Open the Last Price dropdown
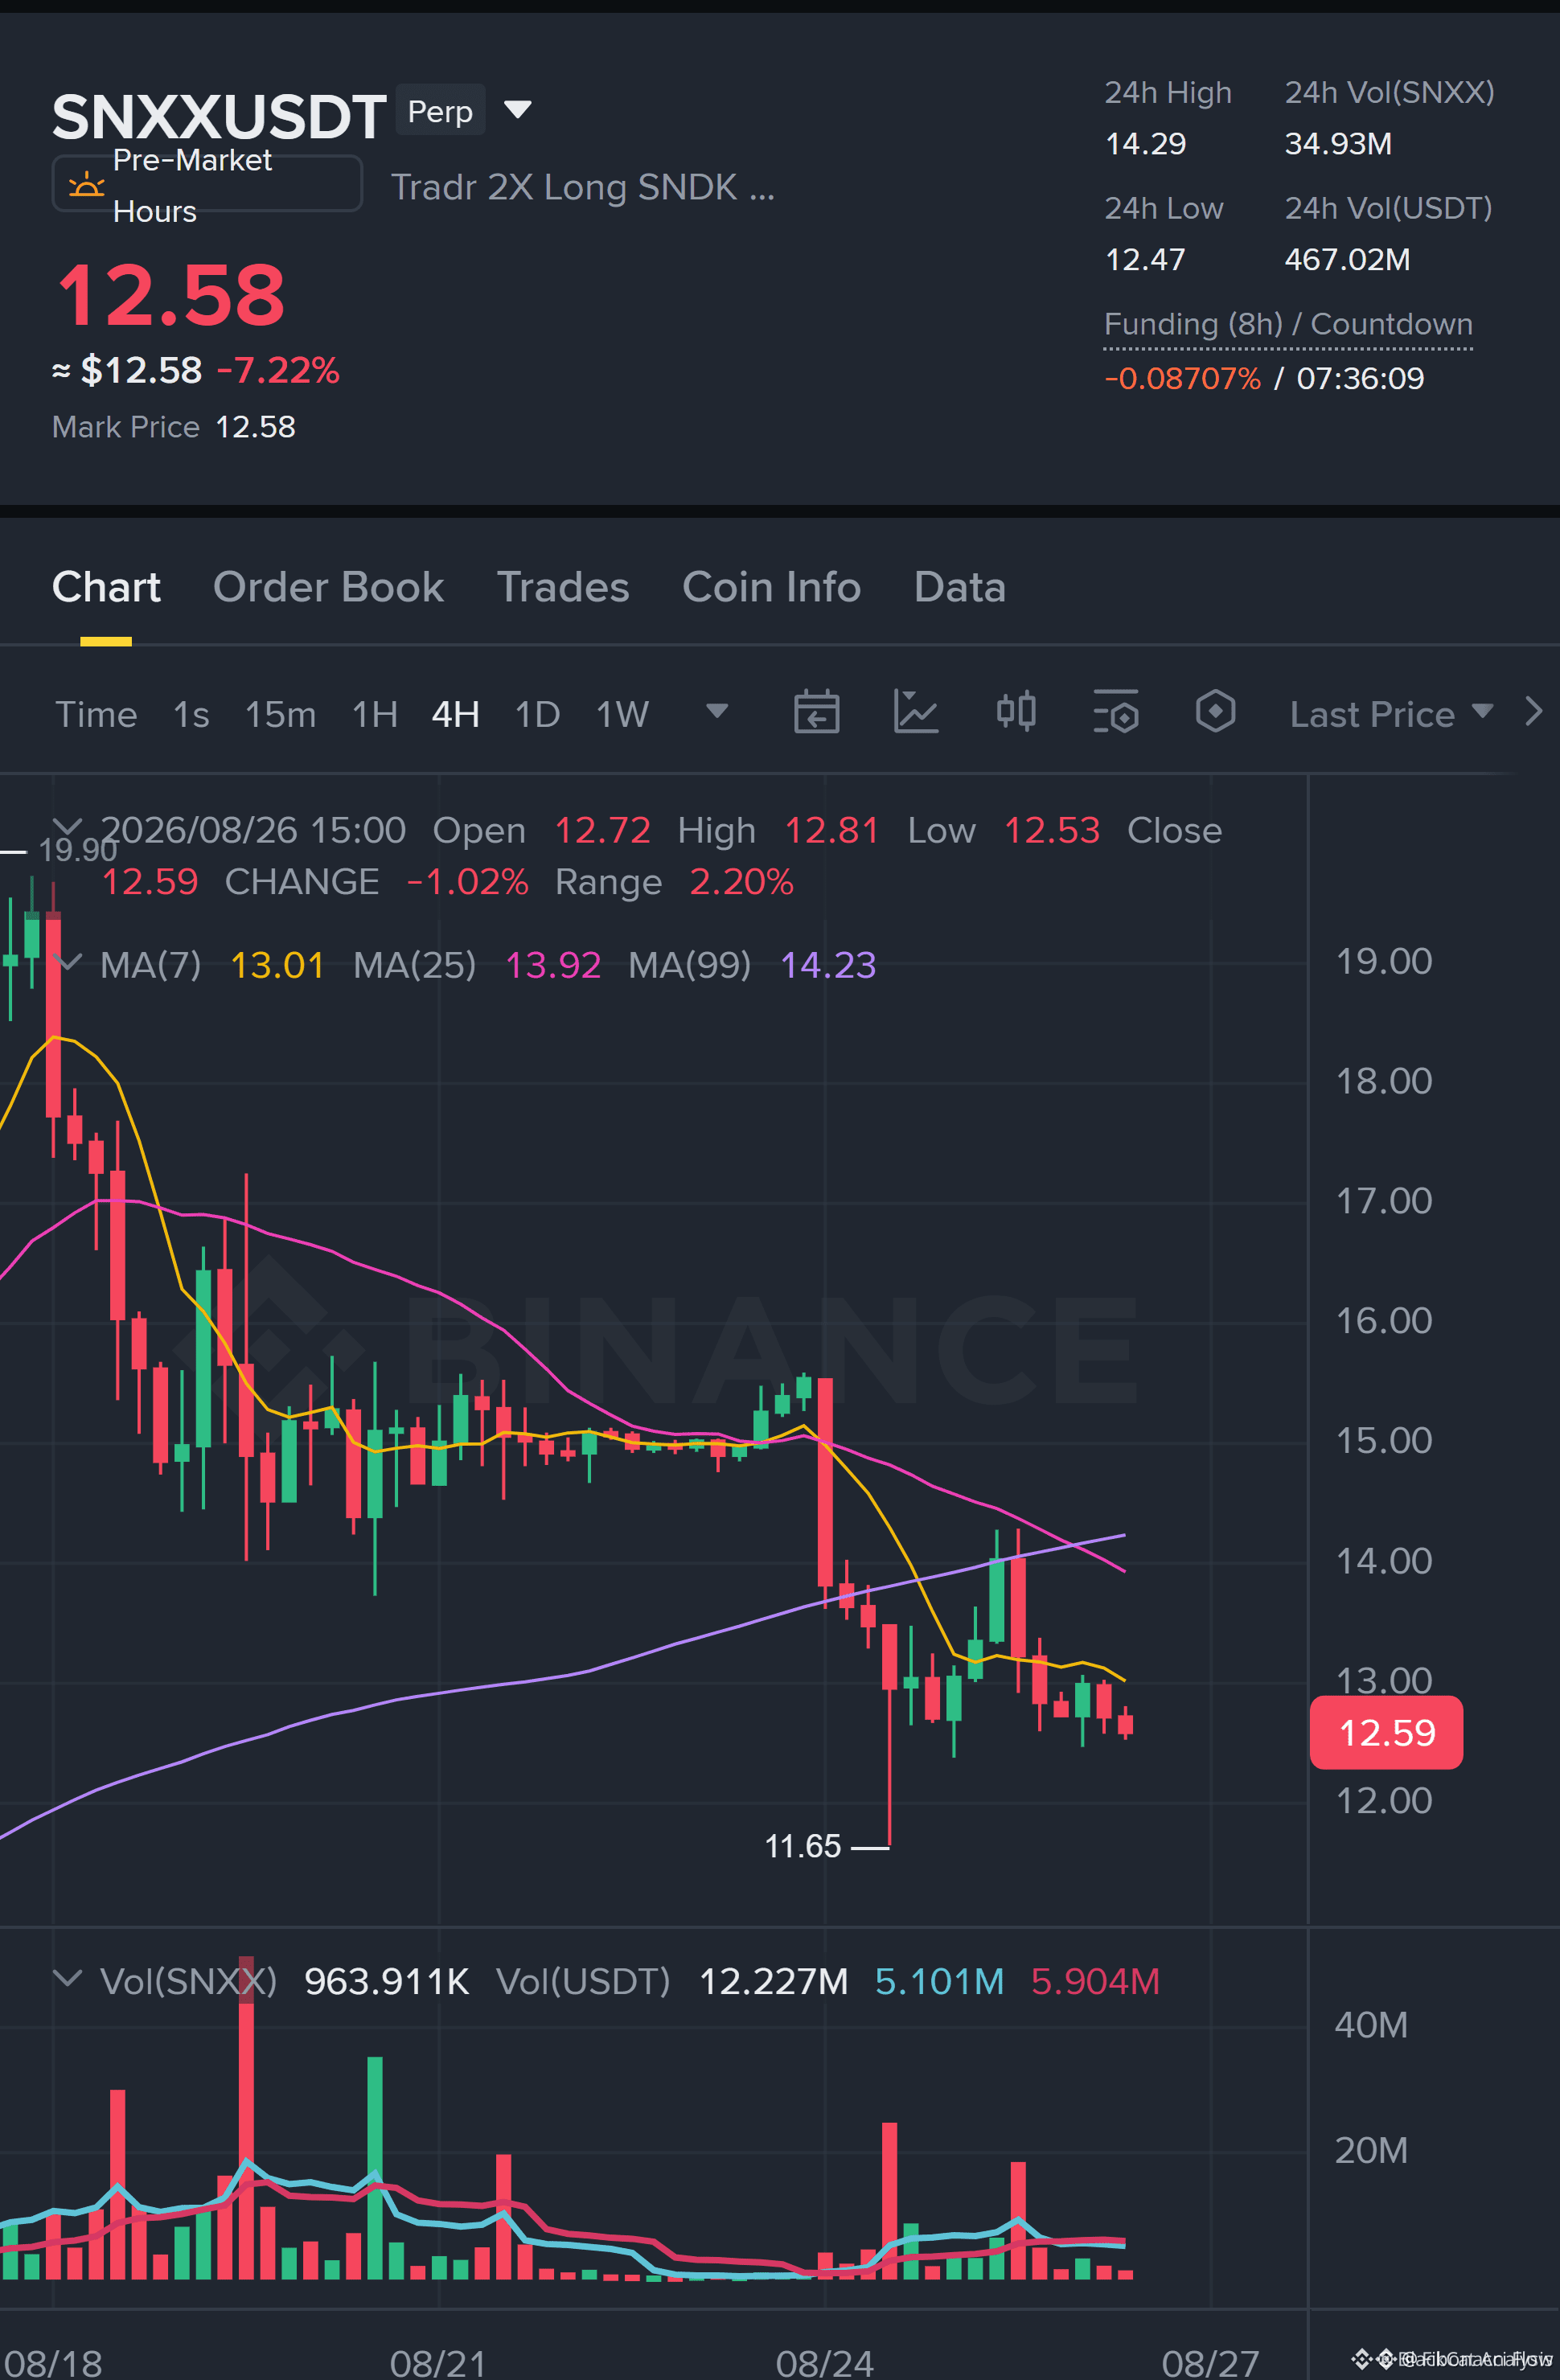This screenshot has width=1560, height=2380. pyautogui.click(x=1391, y=714)
